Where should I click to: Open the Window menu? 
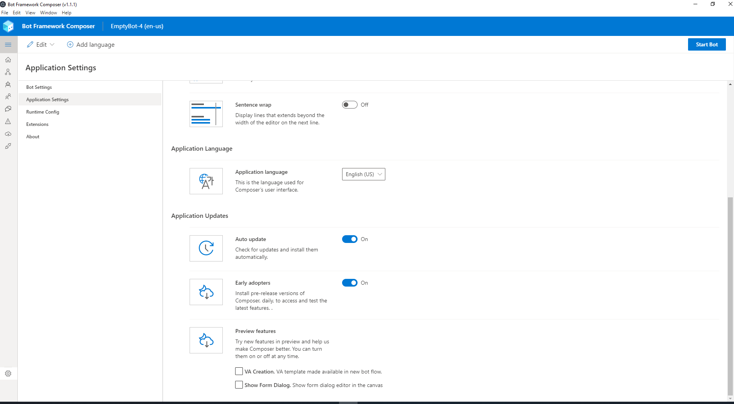(x=49, y=13)
